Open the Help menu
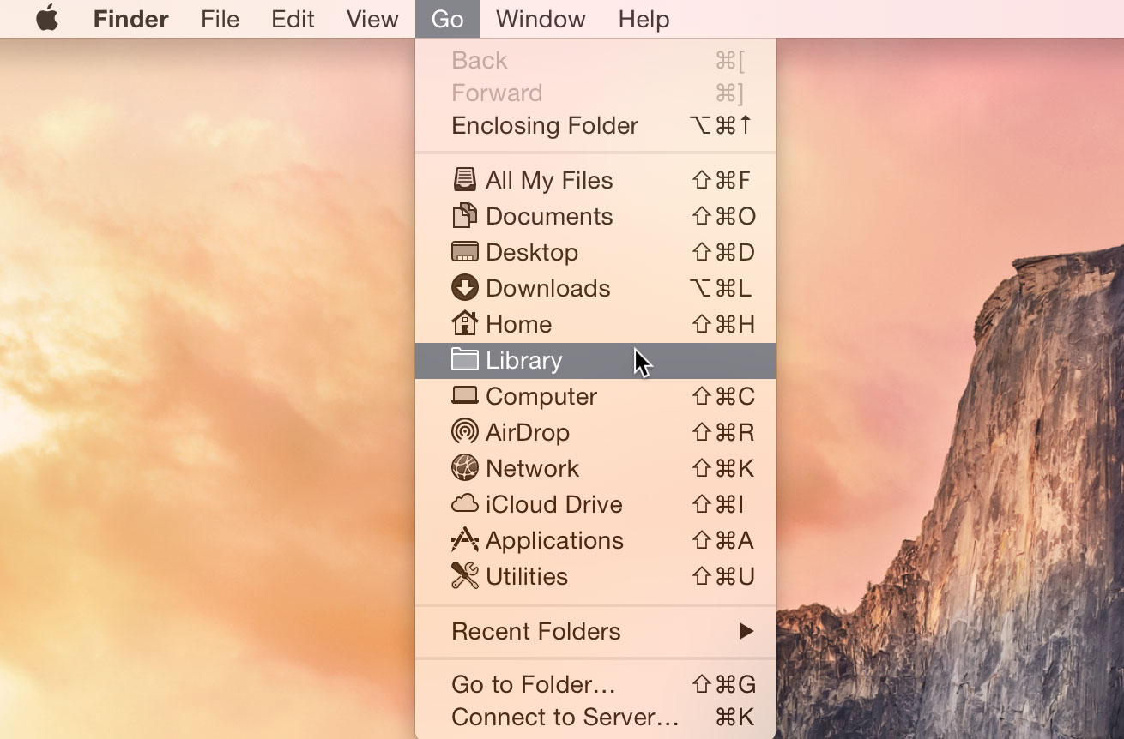 (644, 19)
